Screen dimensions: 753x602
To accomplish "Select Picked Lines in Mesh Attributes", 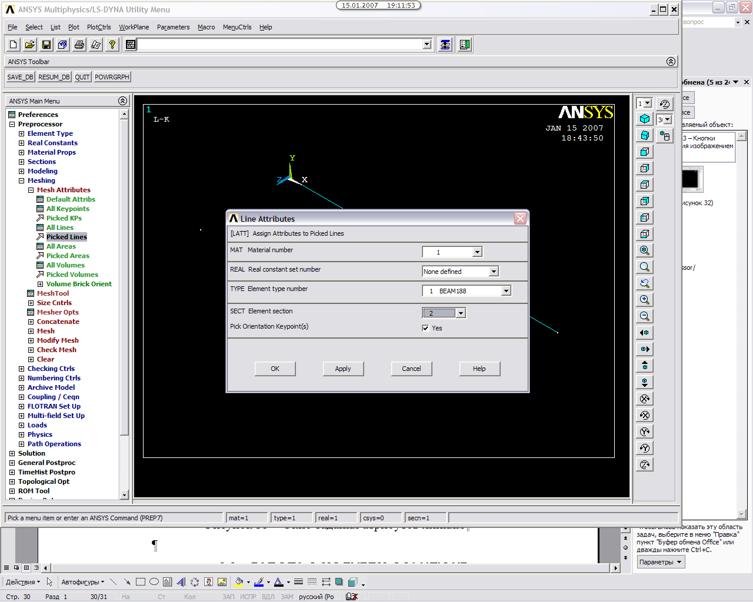I will click(66, 237).
